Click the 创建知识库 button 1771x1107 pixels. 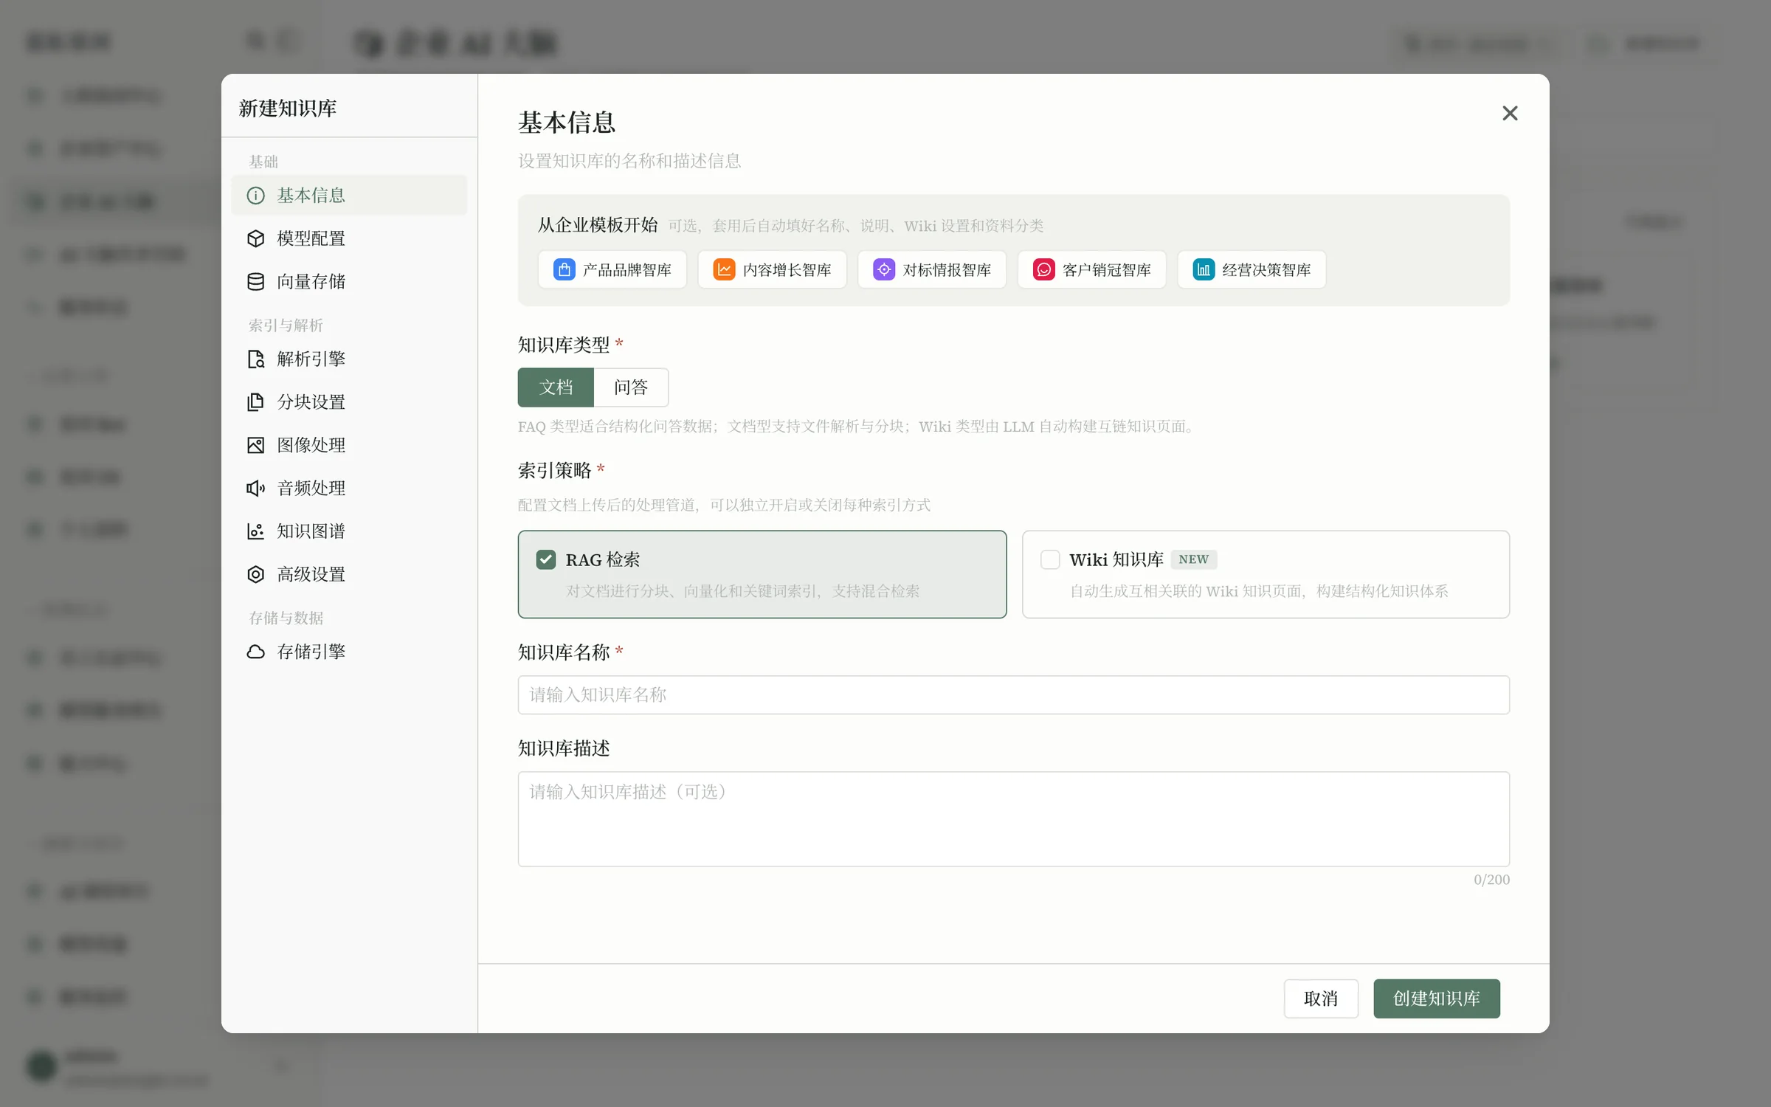1436,999
